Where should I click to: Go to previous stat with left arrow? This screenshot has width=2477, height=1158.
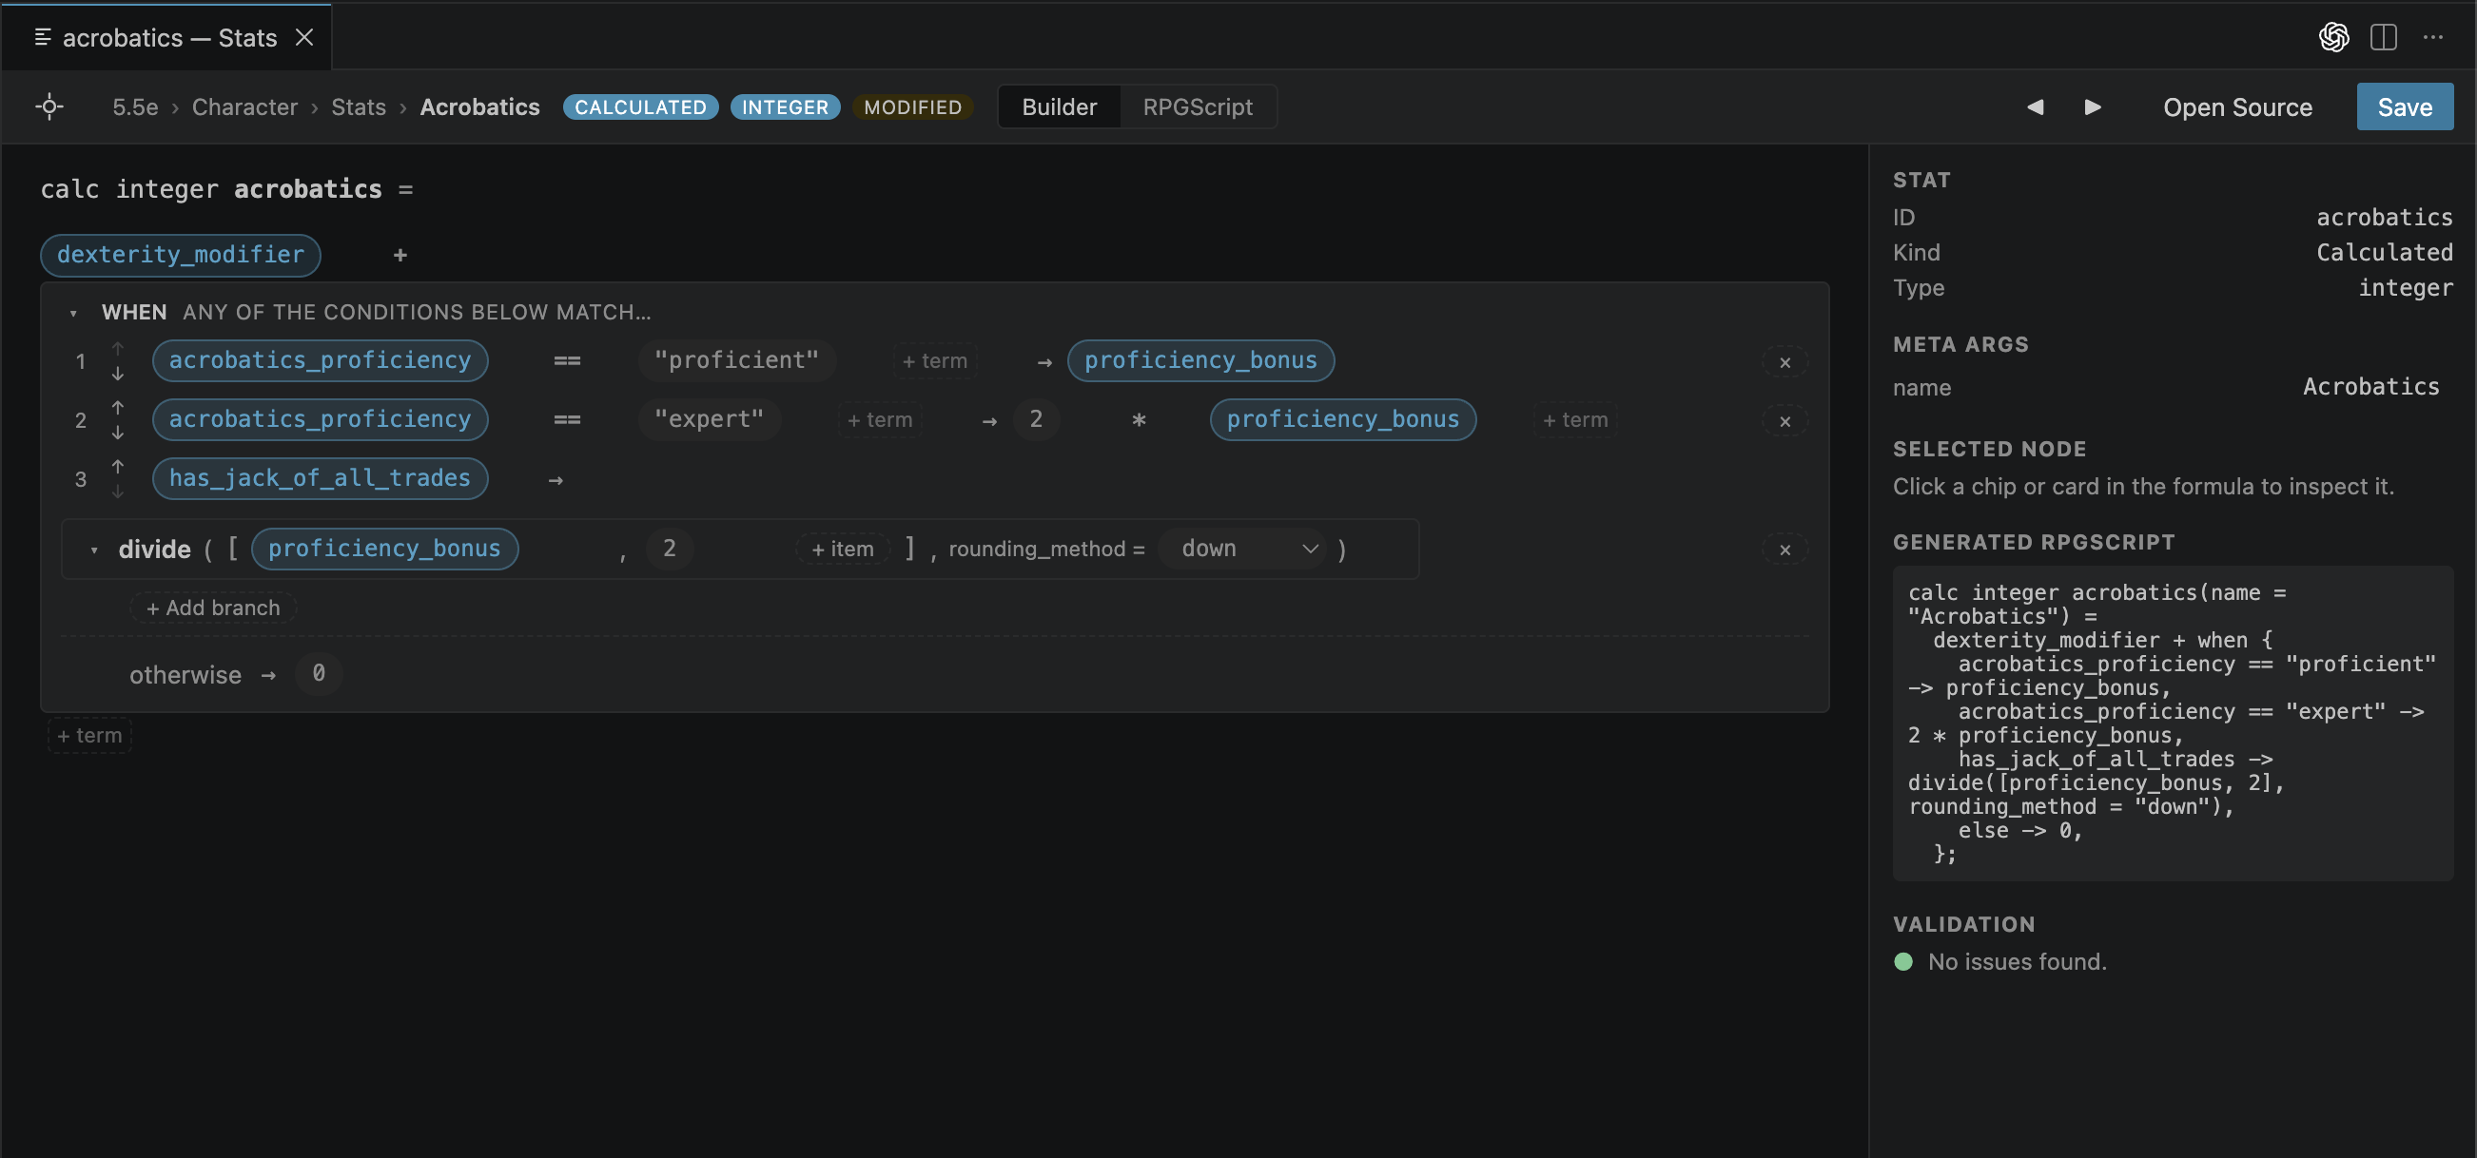2035,106
